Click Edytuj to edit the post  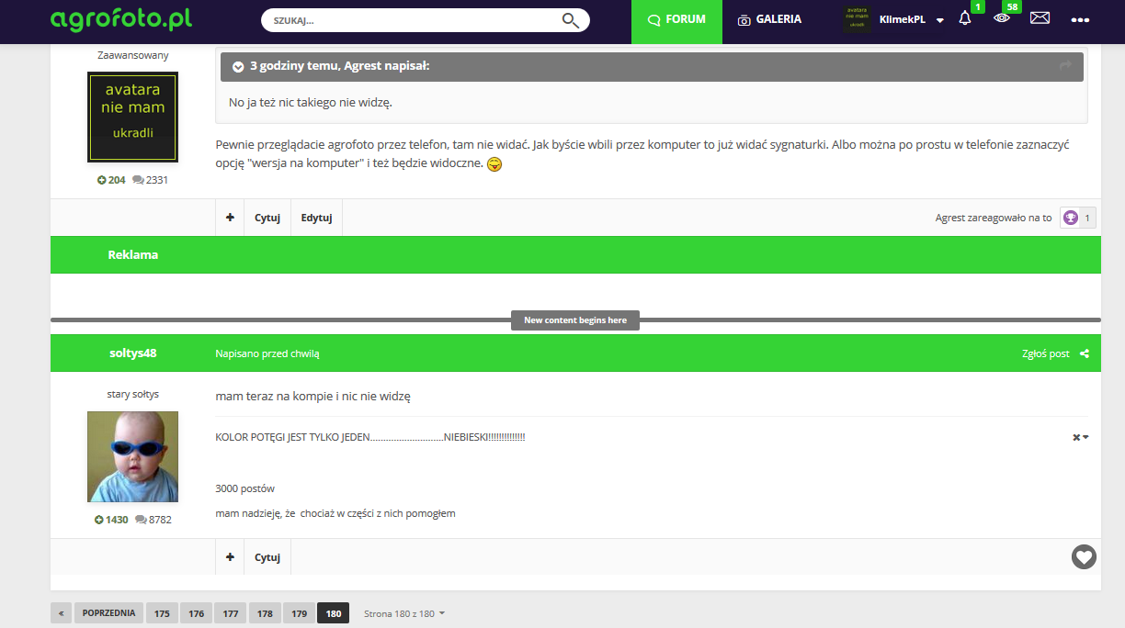316,218
